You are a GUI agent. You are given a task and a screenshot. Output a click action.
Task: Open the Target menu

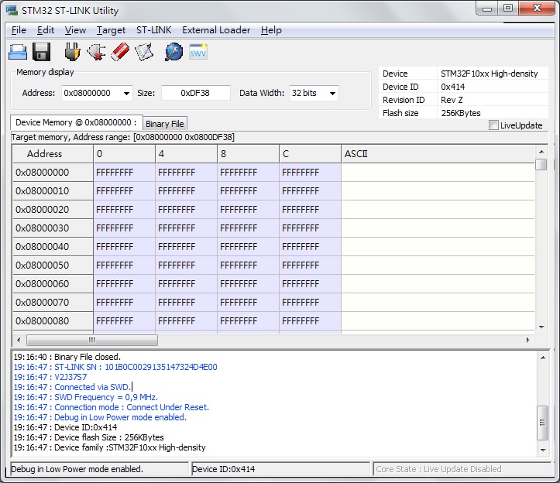pos(111,30)
